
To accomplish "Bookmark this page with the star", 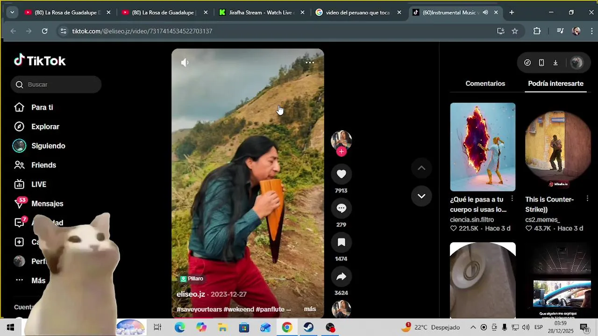I will tap(515, 31).
